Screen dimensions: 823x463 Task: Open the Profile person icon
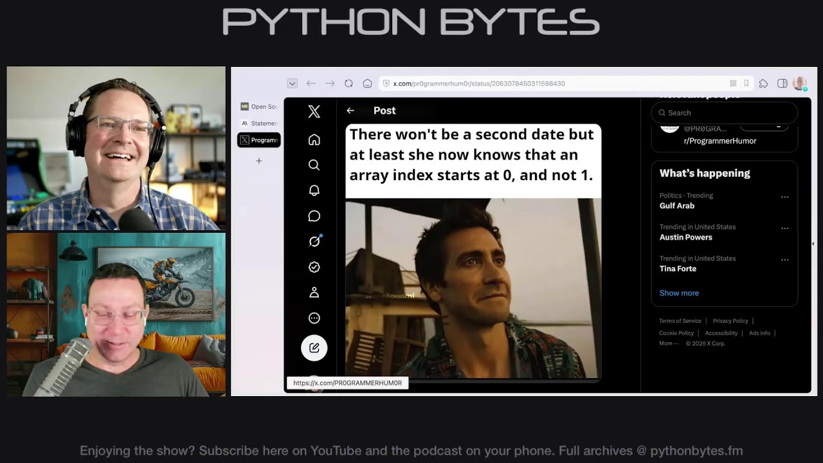pyautogui.click(x=314, y=293)
